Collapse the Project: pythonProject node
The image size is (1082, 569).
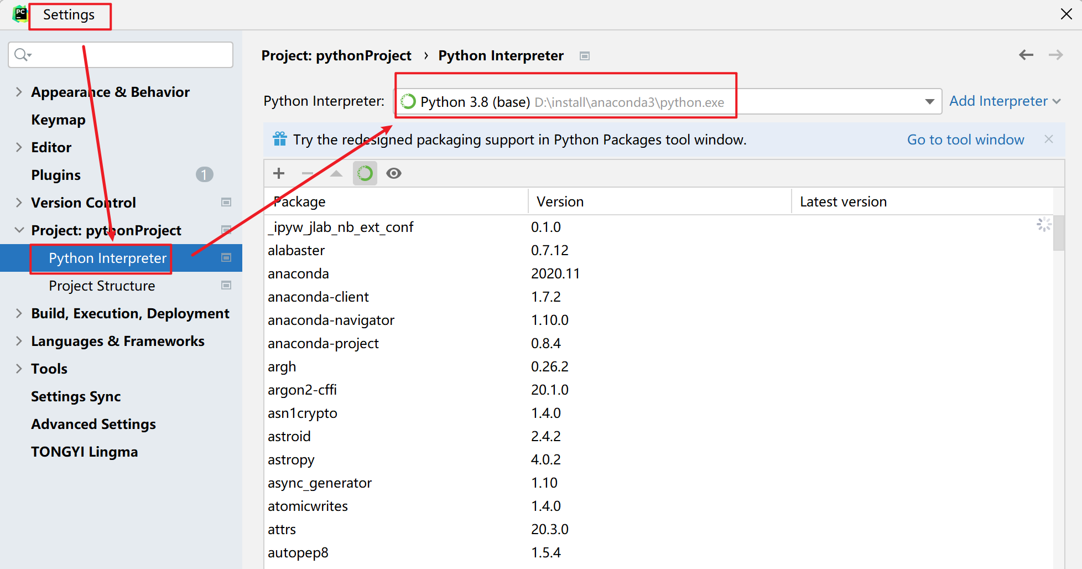(x=19, y=230)
